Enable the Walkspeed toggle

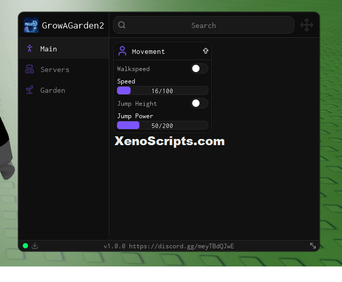[x=199, y=68]
